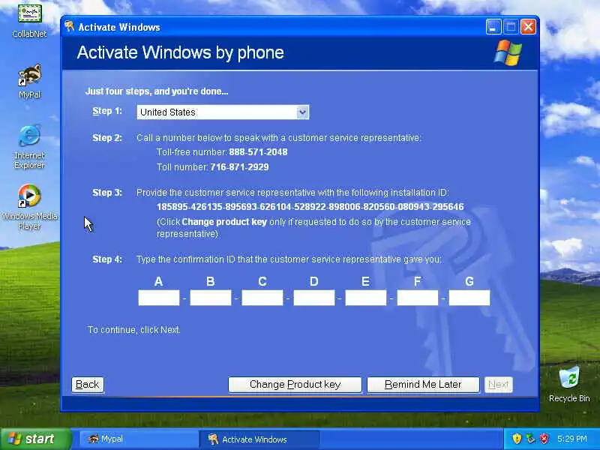Select the Windows Media Player shortcut
Image resolution: width=600 pixels, height=450 pixels.
29,207
